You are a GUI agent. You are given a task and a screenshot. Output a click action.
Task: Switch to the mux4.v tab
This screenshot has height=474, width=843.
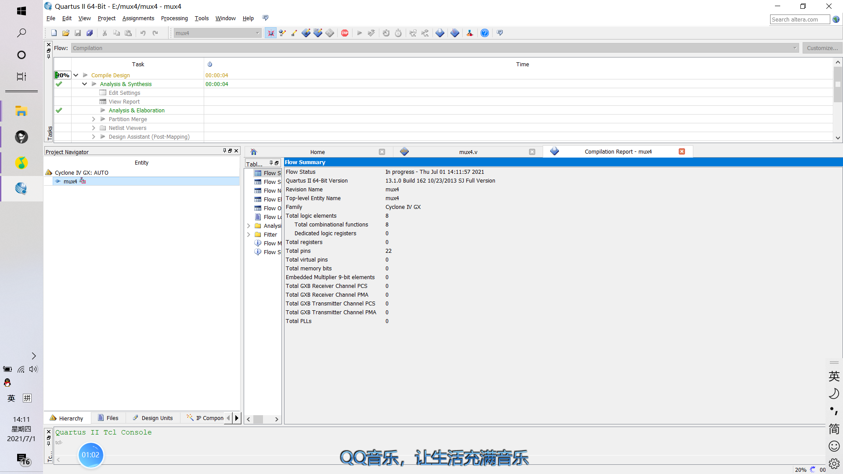tap(468, 152)
